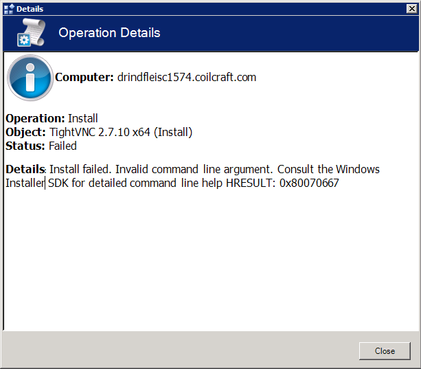The width and height of the screenshot is (421, 369).
Task: Click the status value 'Failed'
Action: pos(62,146)
